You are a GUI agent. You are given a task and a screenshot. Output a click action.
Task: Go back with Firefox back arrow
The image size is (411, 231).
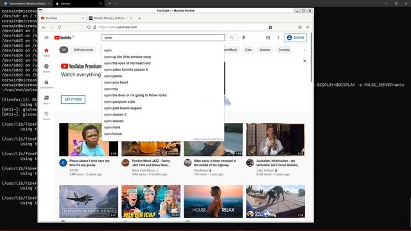click(44, 27)
